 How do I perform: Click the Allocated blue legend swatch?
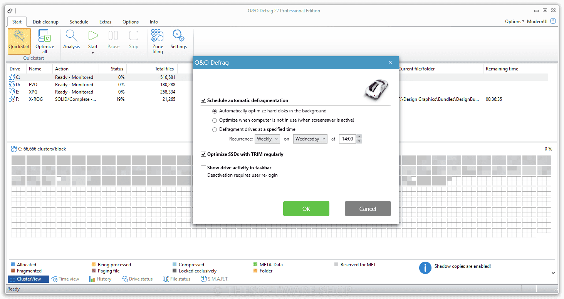click(x=13, y=265)
